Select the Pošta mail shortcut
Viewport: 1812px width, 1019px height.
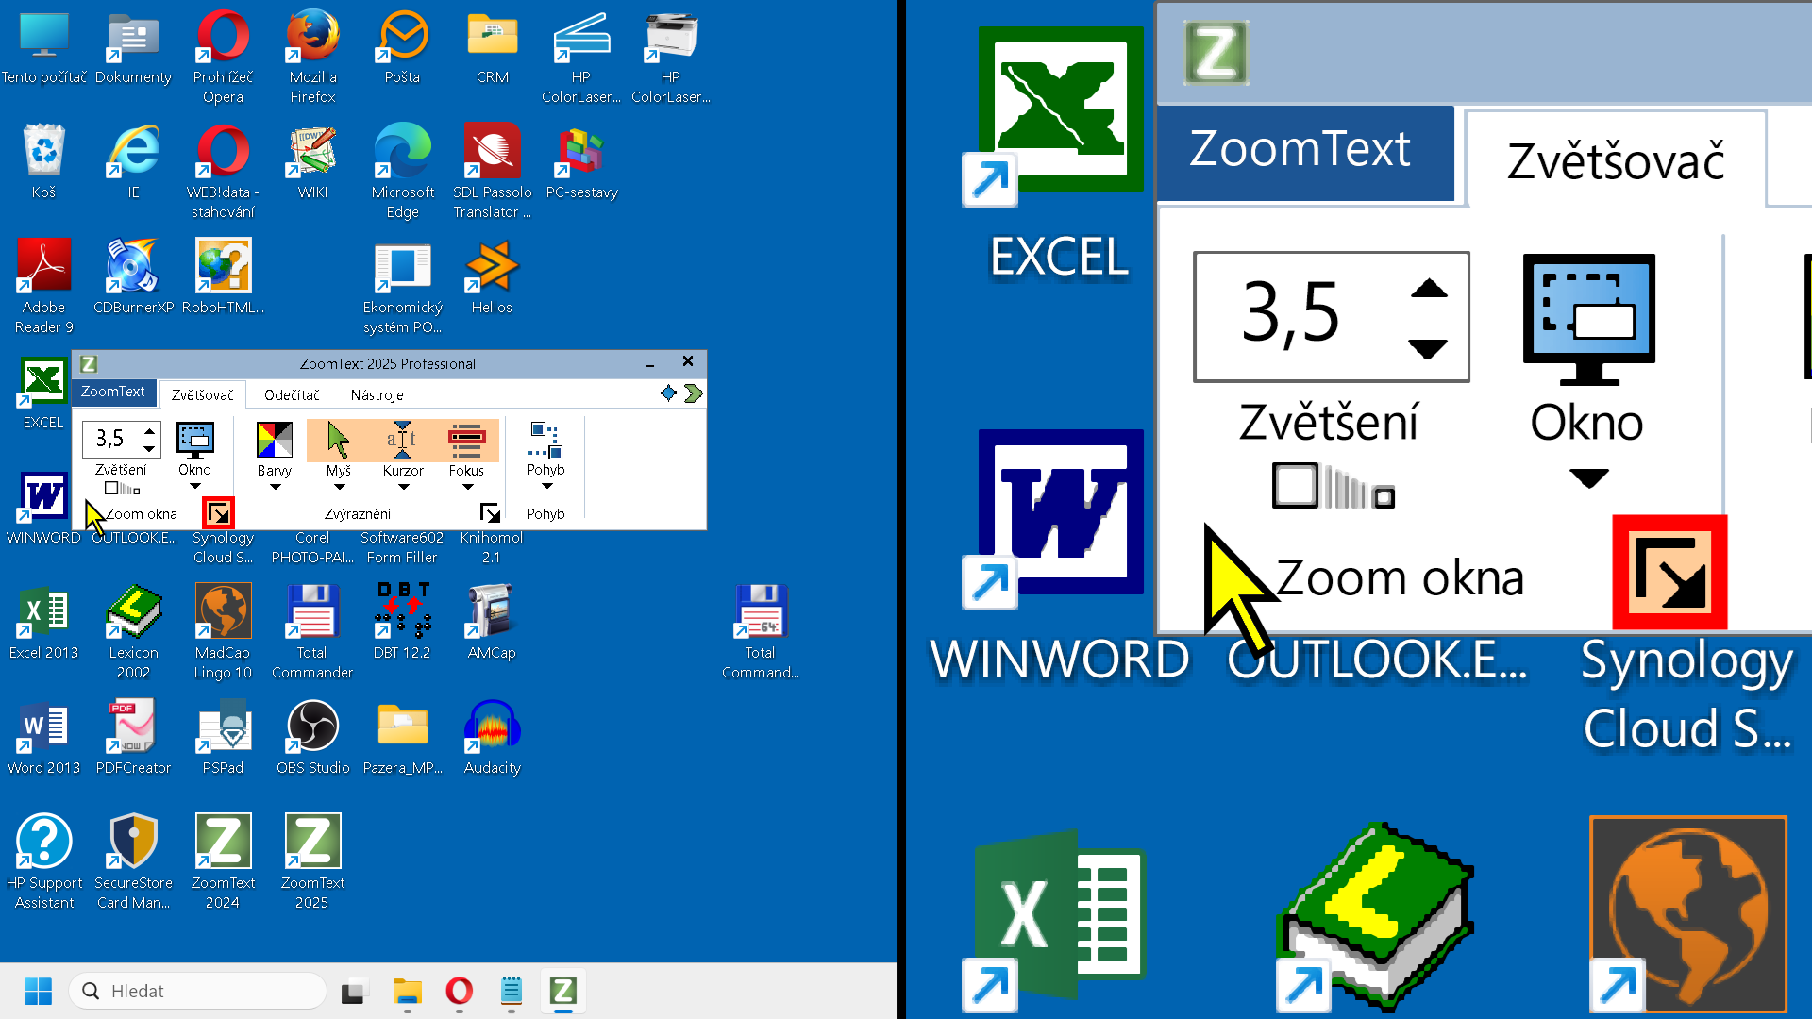[x=402, y=49]
